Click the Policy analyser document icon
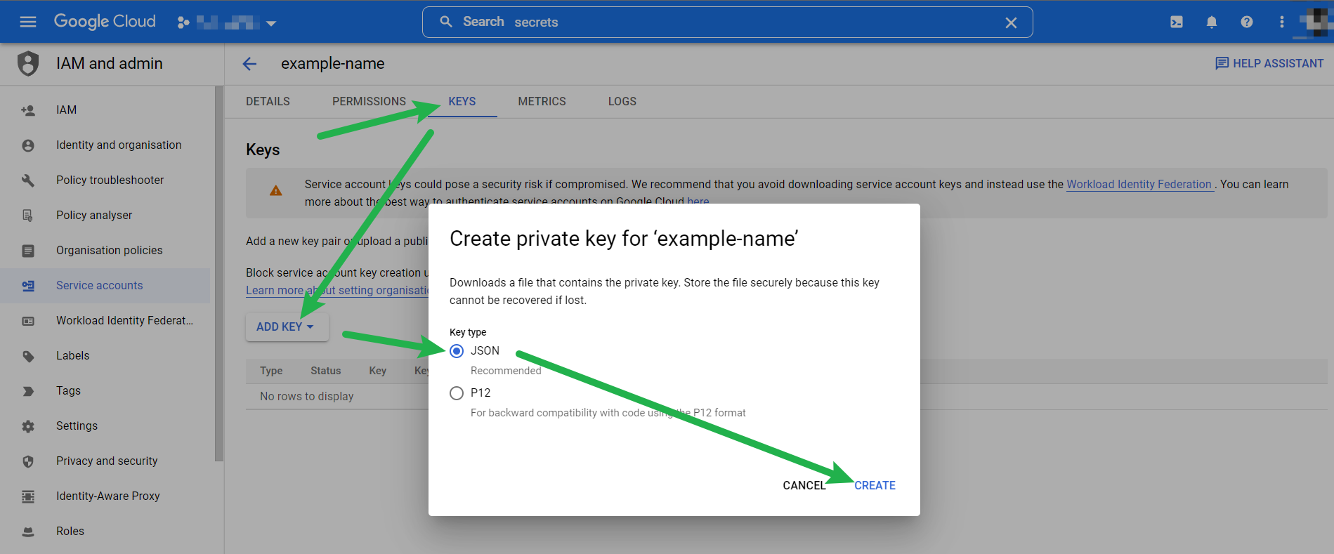Viewport: 1334px width, 554px height. pos(28,216)
